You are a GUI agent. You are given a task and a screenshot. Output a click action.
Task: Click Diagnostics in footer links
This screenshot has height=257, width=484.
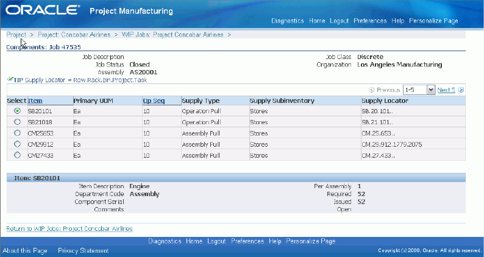165,241
